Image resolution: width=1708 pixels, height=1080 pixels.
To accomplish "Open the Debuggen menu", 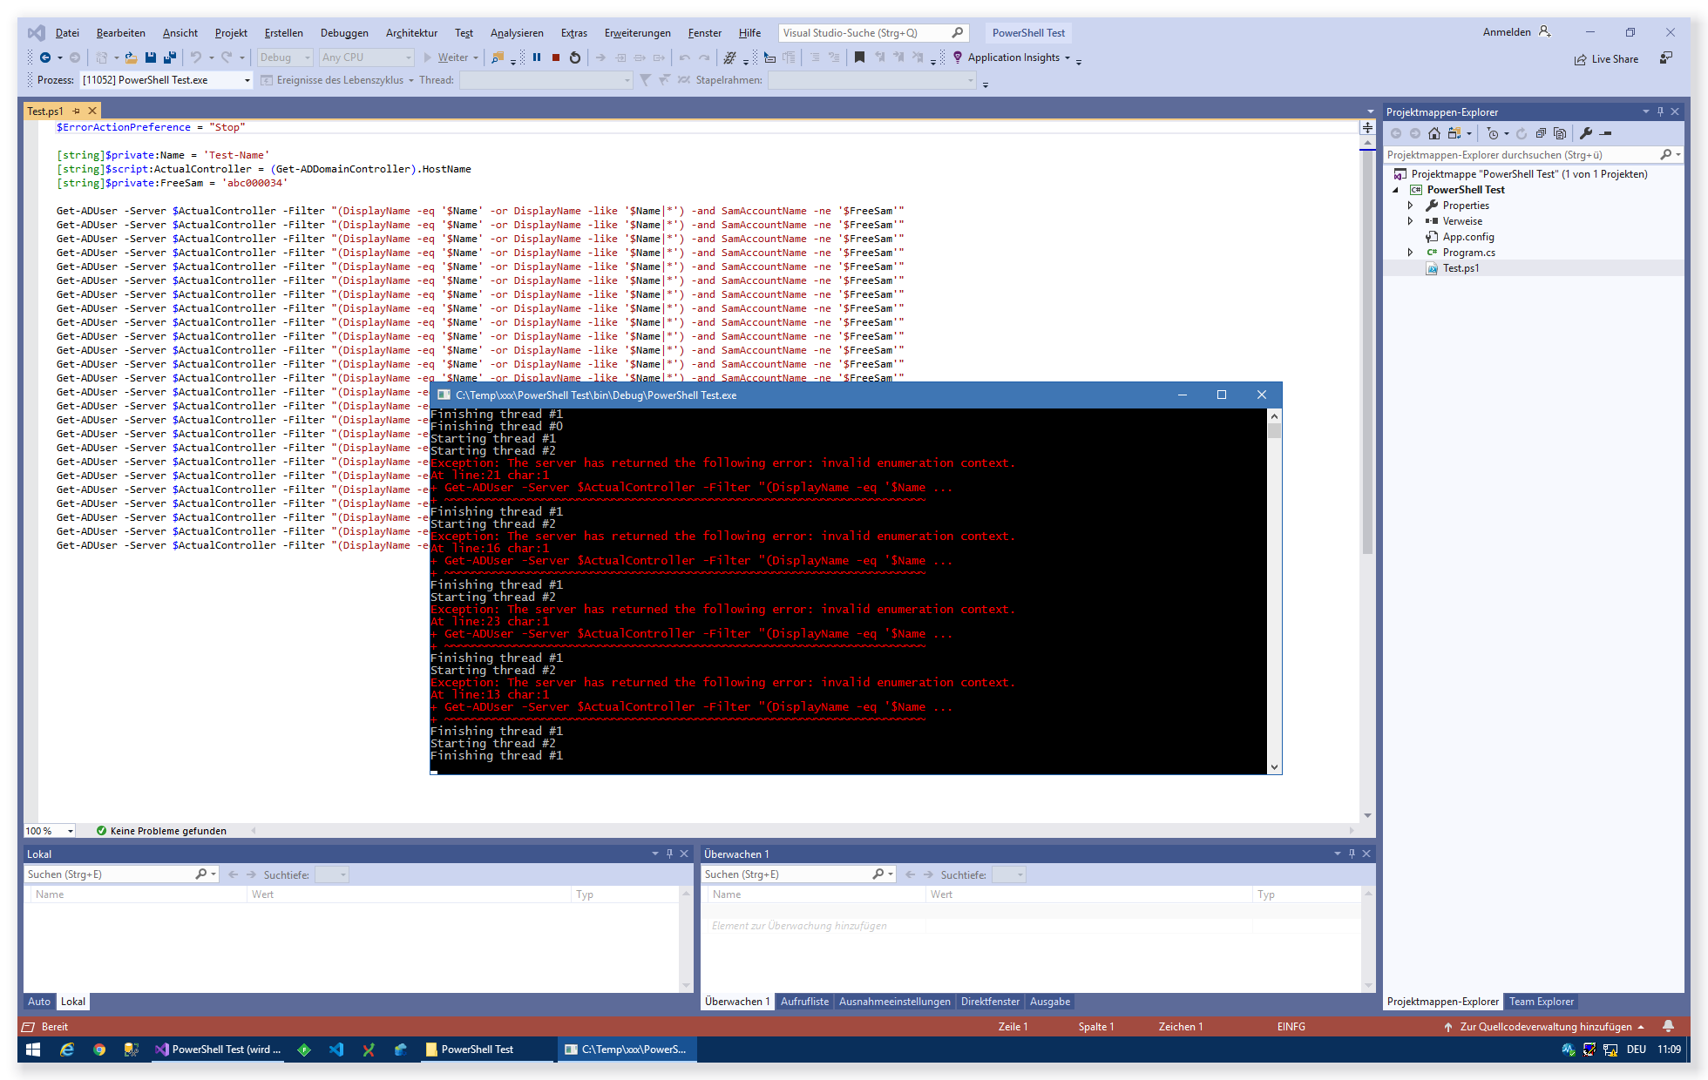I will coord(344,33).
